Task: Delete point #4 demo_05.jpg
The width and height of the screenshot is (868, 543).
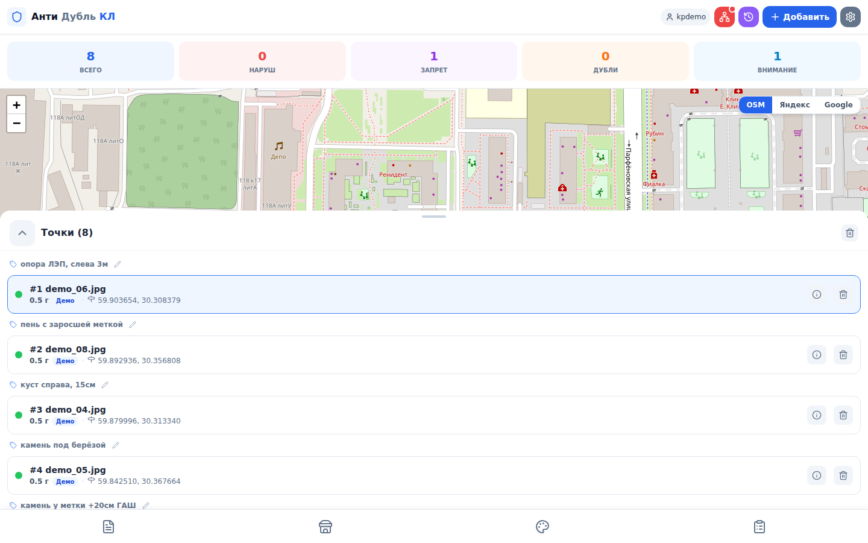Action: [843, 475]
